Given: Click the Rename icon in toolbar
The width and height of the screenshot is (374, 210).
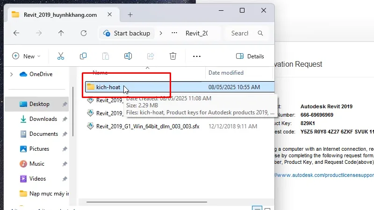Looking at the screenshot, I should (x=128, y=56).
